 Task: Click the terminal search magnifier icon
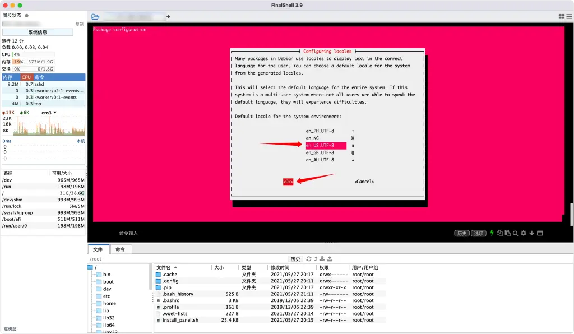[515, 233]
